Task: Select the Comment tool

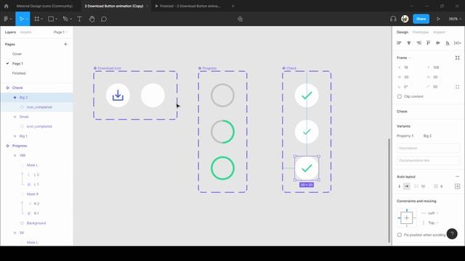Action: coord(104,19)
